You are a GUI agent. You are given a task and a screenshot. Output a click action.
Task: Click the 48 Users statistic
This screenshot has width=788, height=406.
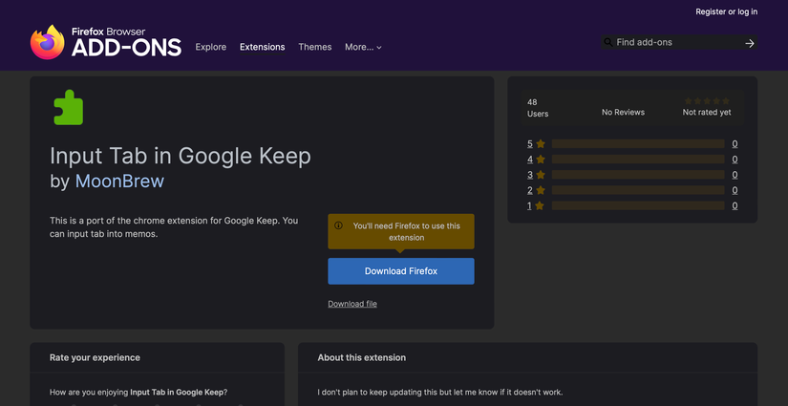(x=538, y=108)
